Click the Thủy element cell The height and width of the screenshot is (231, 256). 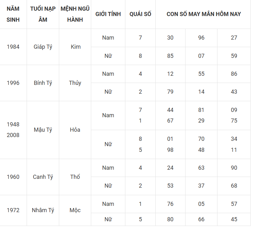[x=75, y=83]
